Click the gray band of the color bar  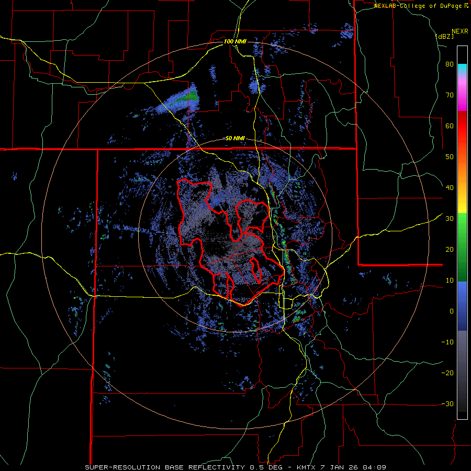(x=462, y=371)
